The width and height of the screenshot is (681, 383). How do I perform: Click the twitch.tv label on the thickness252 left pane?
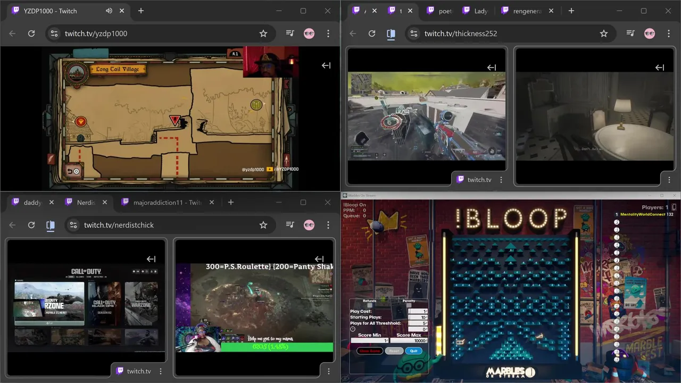(479, 180)
